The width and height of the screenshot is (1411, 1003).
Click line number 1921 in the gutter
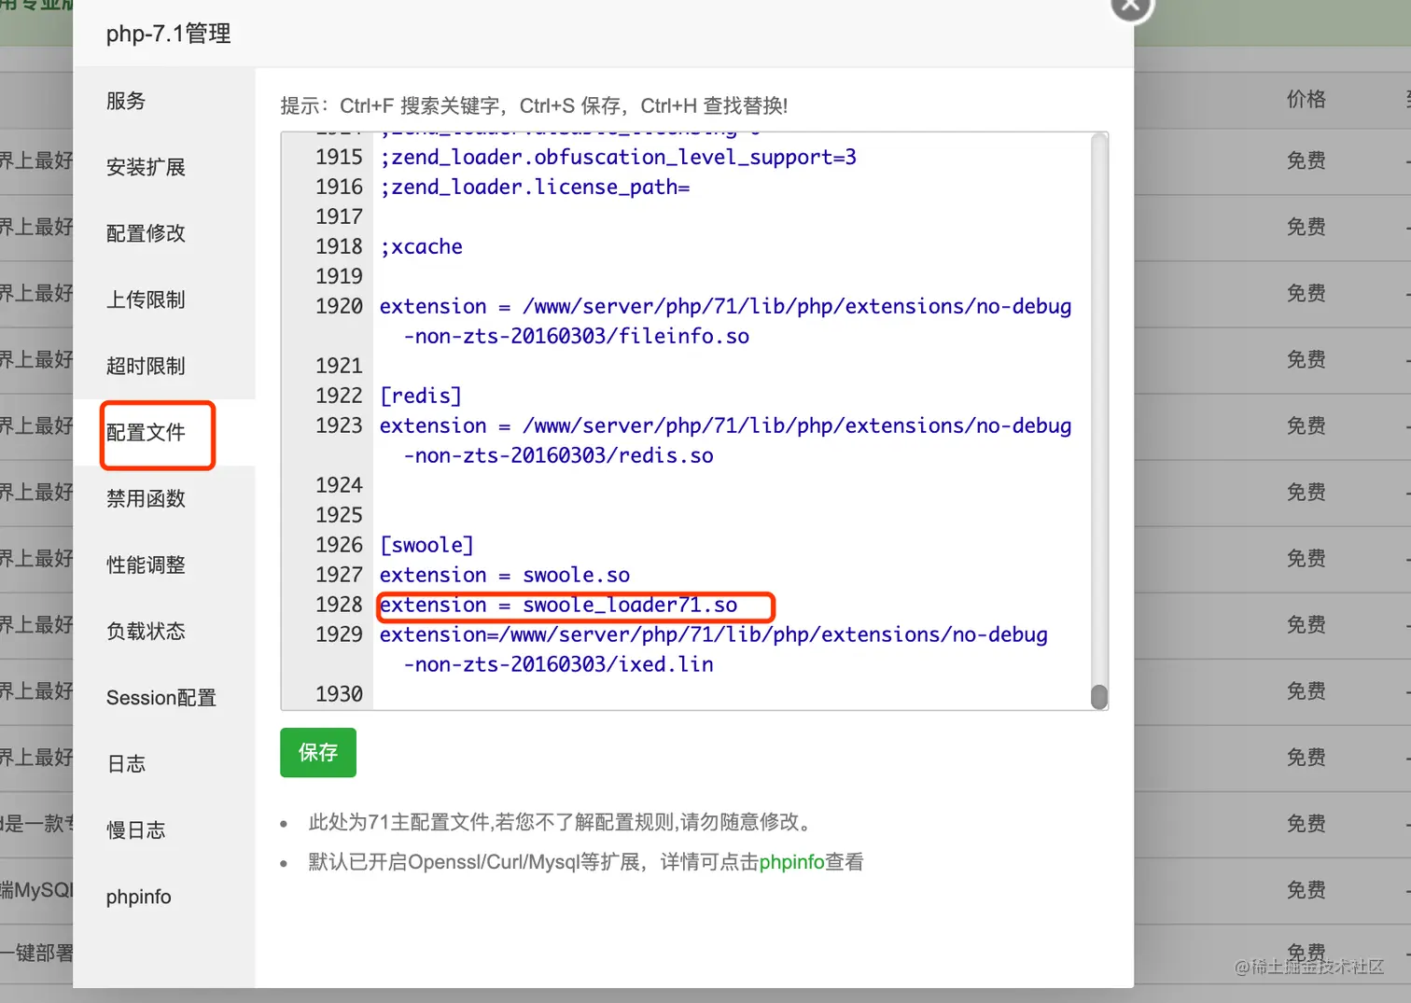(x=339, y=366)
